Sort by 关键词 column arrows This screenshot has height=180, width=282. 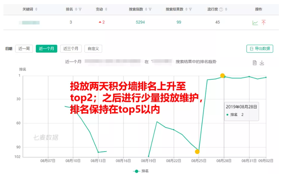(36, 9)
